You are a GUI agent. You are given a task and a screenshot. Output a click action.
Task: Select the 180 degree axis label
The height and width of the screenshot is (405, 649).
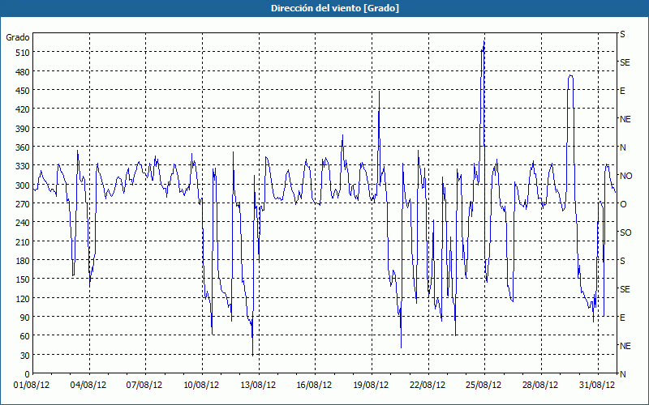click(22, 261)
